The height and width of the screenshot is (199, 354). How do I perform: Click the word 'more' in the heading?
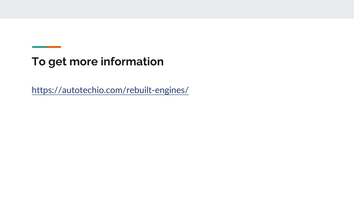pyautogui.click(x=84, y=62)
